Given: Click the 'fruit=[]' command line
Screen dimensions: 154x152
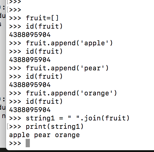Looking at the screenshot, I should click(34, 18).
